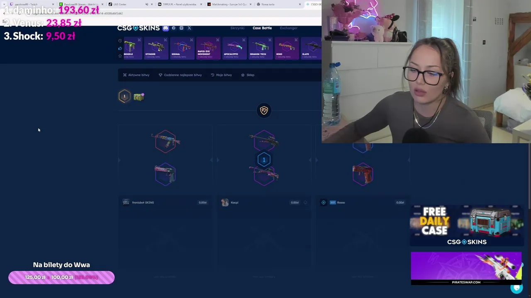Image resolution: width=531 pixels, height=298 pixels.
Task: Open the DRAGON TECH drop card
Action: 260,48
